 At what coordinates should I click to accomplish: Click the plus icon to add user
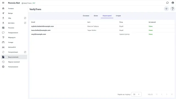[166, 9]
